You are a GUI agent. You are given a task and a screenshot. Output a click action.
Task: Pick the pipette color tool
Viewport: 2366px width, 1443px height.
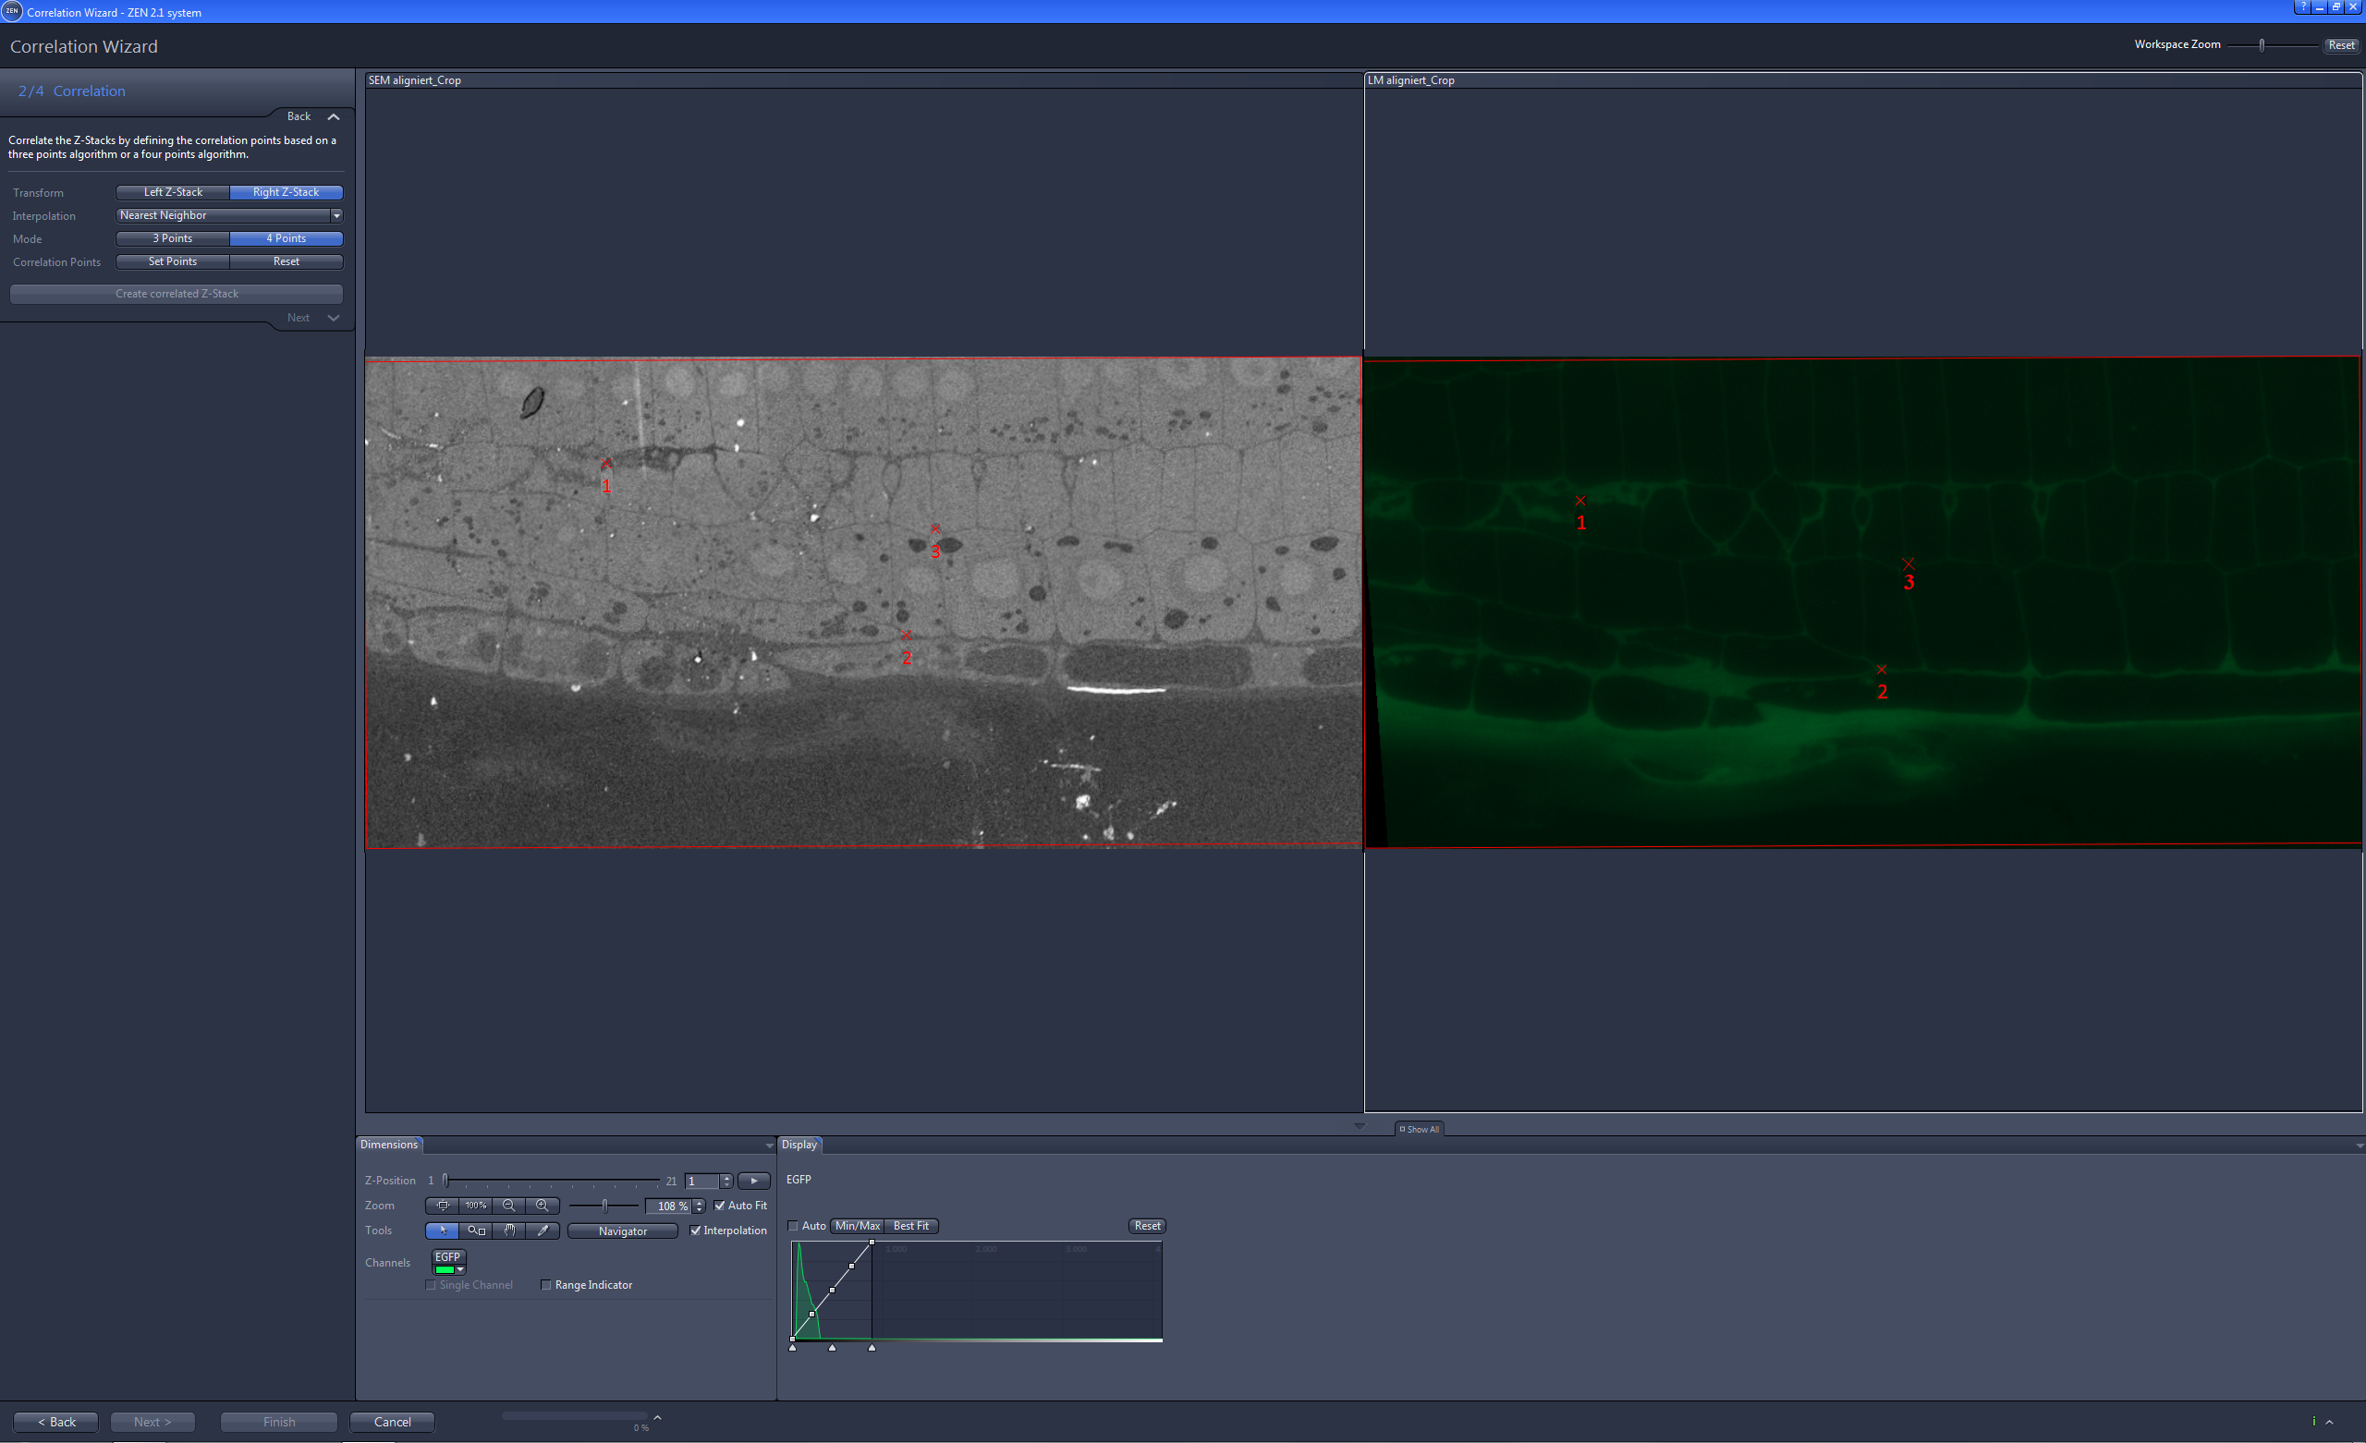point(543,1231)
